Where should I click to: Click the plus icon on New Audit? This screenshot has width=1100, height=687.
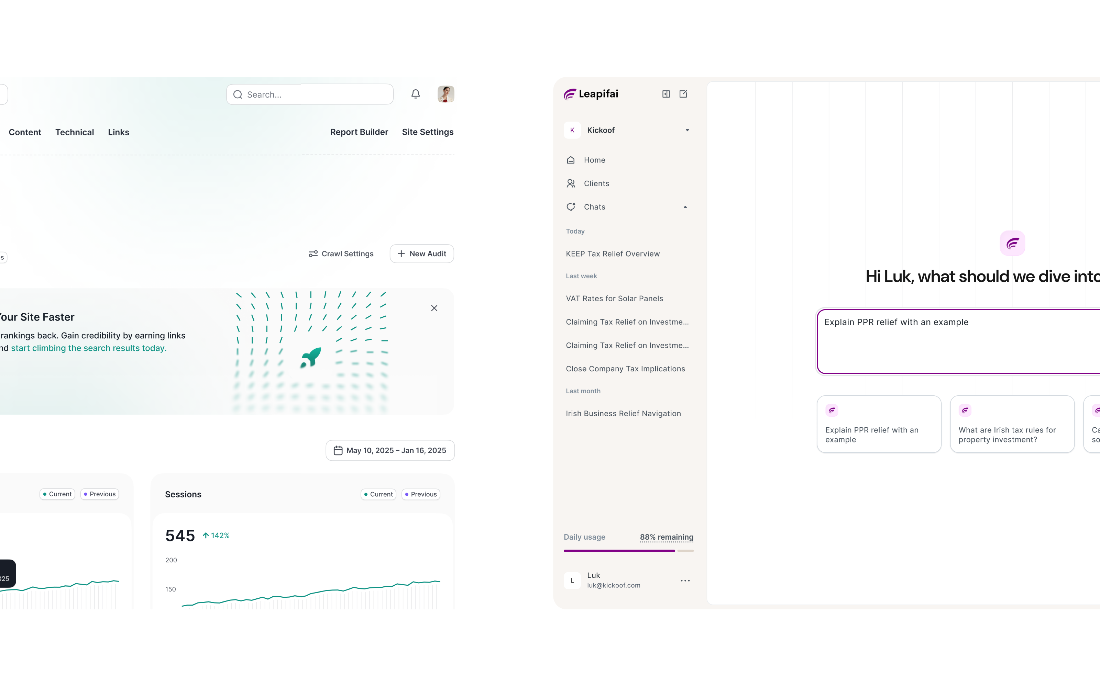pos(401,254)
